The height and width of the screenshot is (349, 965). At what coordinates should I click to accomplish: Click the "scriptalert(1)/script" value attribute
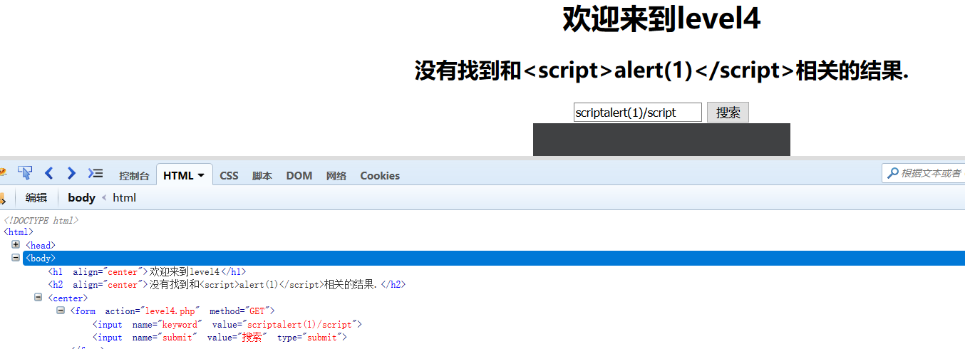(298, 324)
